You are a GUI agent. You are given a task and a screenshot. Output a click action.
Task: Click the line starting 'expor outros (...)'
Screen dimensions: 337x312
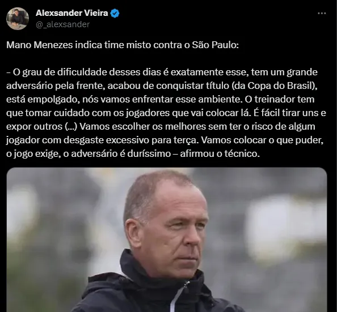pyautogui.click(x=161, y=127)
